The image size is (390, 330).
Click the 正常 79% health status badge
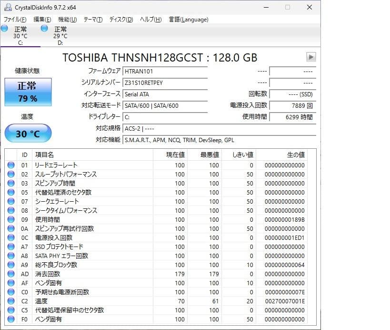pos(28,92)
